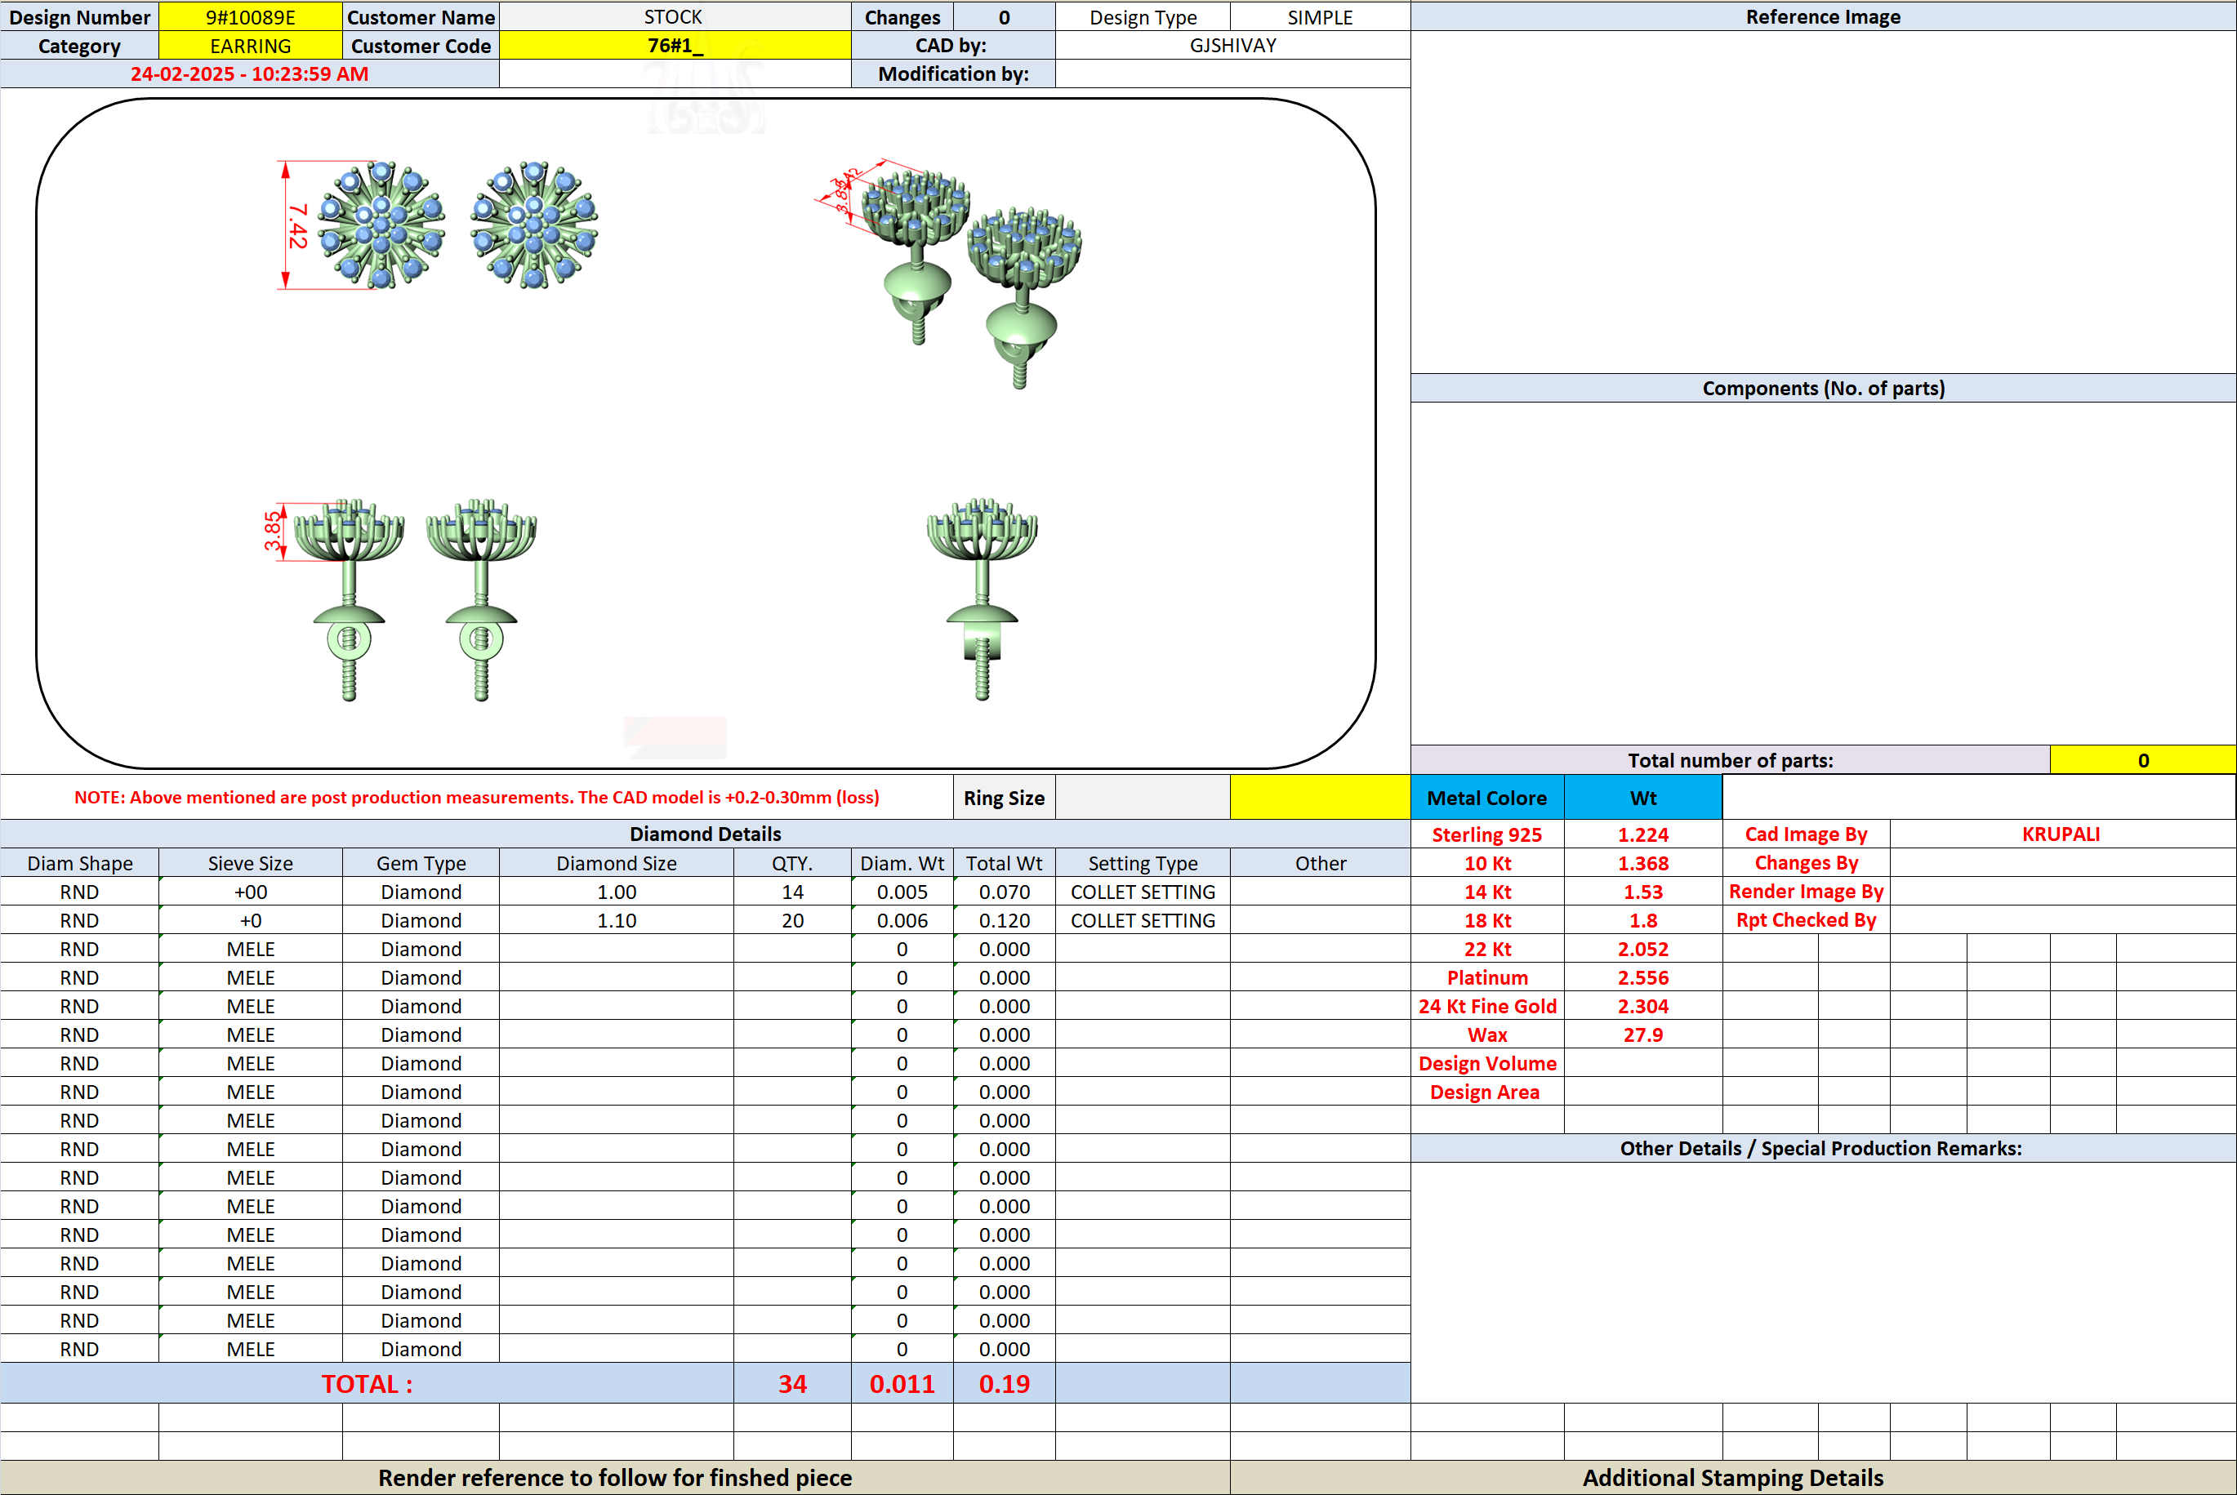Select the 10 Kt weight 1.368

(1643, 863)
